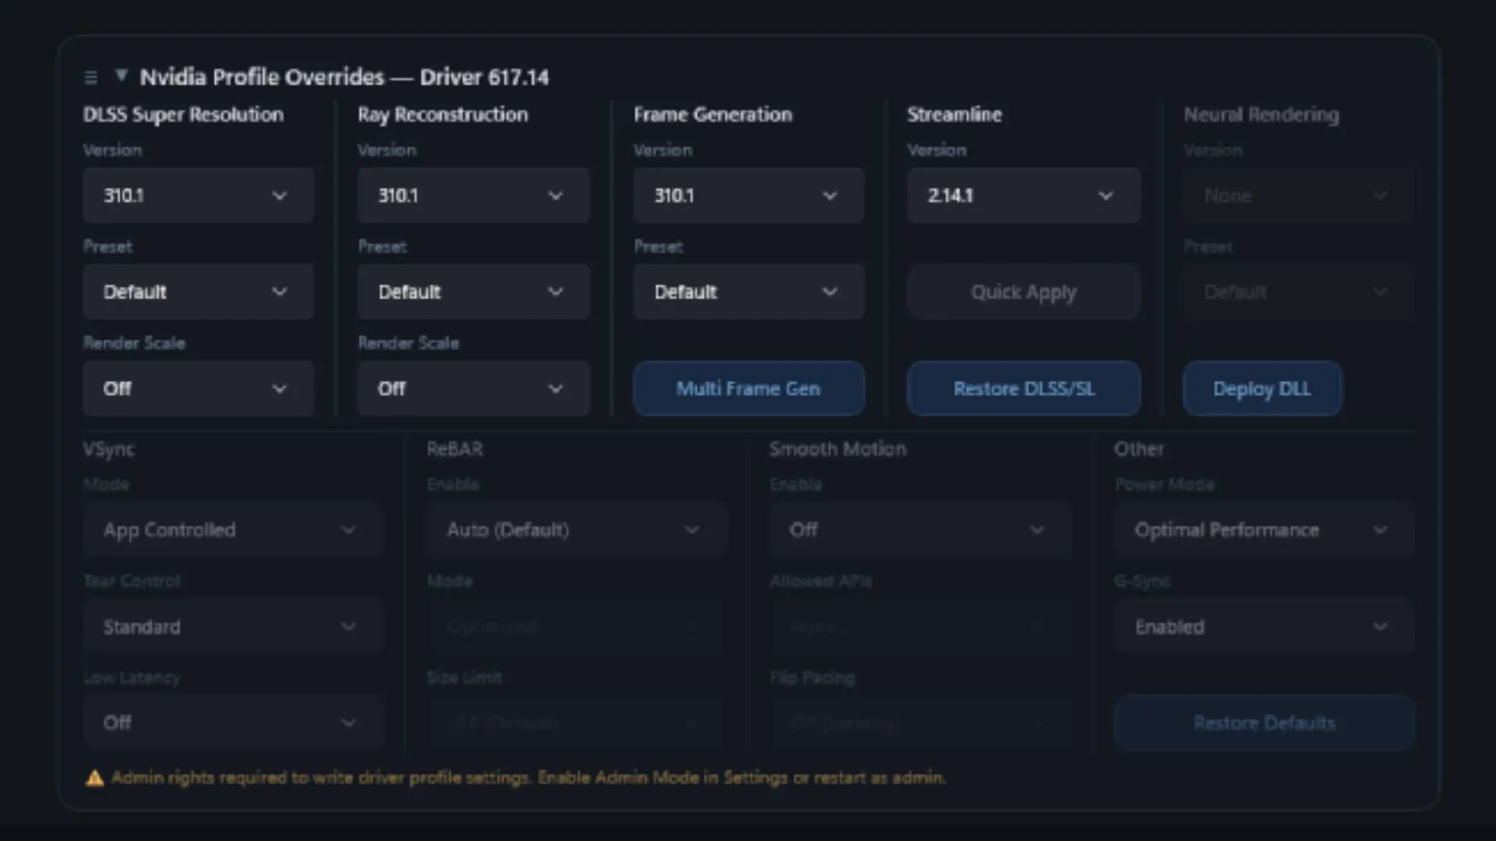Click the Streamline heading
The image size is (1496, 841).
pyautogui.click(x=954, y=114)
